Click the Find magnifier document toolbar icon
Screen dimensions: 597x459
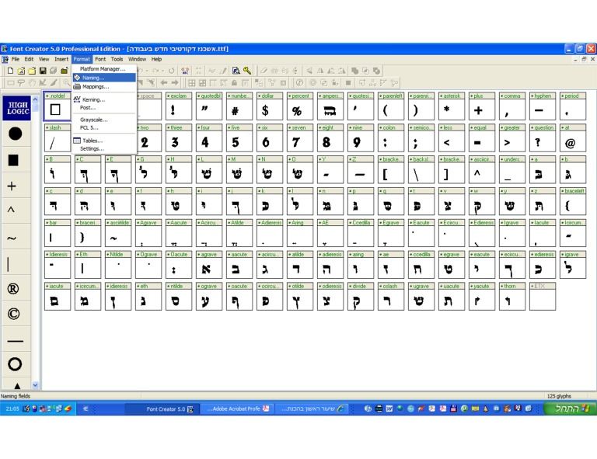click(236, 71)
